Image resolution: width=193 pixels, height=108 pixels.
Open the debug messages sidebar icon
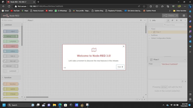(177, 20)
